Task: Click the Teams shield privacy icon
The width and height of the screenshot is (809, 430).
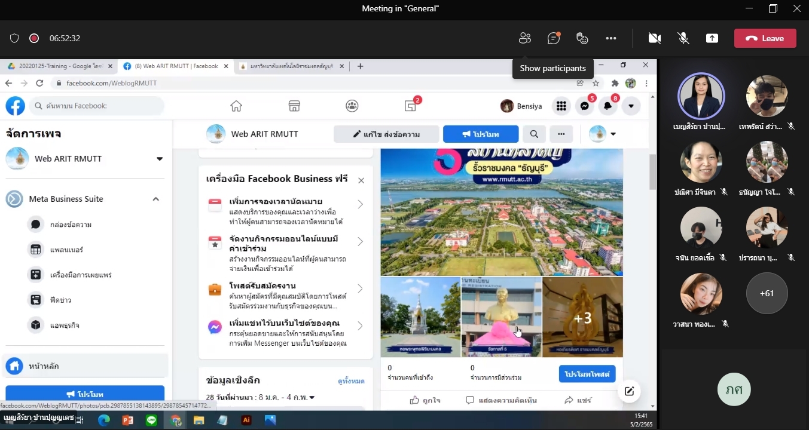Action: pyautogui.click(x=14, y=38)
